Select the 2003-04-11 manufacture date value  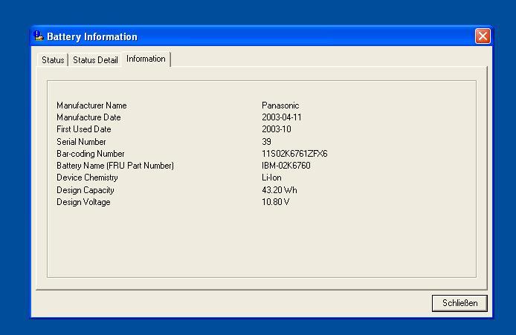coord(282,117)
